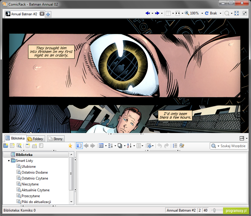
Task: Collapse the Smart Listy tree node
Action: (x=9, y=161)
